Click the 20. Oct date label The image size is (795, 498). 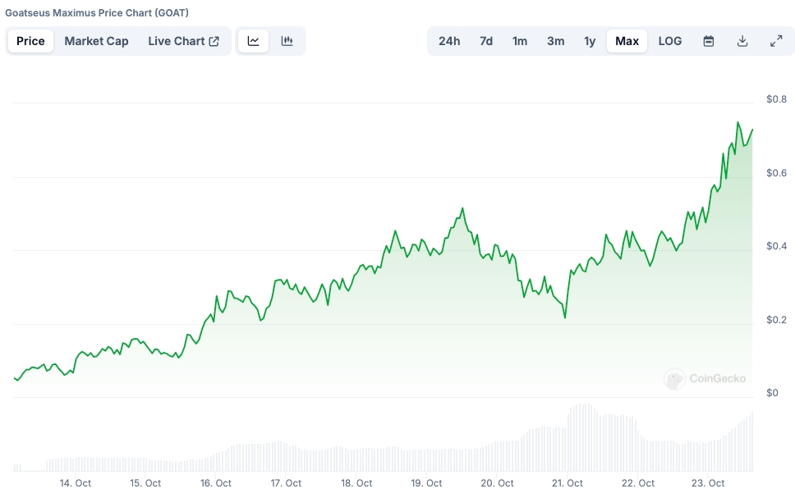coord(497,483)
